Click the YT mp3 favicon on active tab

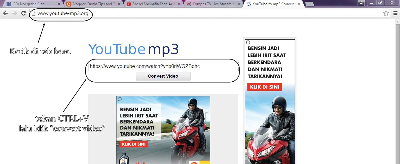click(249, 4)
